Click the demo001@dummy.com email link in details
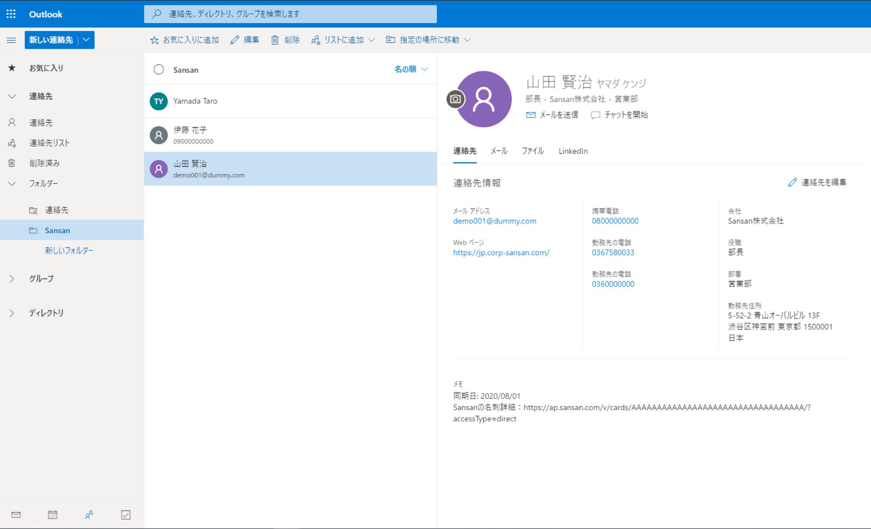Screen dimensions: 871x529 (494, 221)
